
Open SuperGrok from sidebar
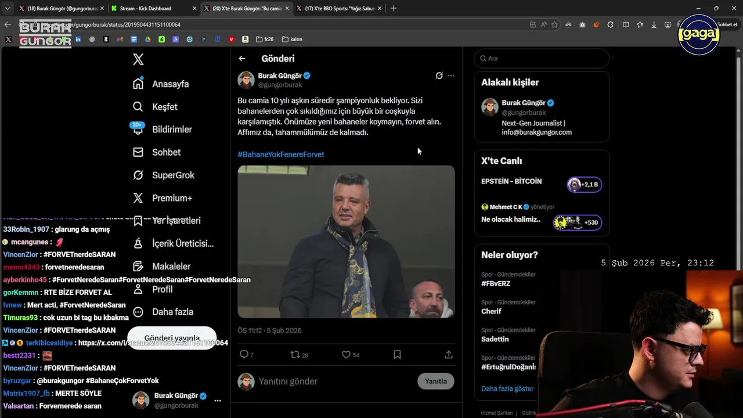(x=163, y=175)
